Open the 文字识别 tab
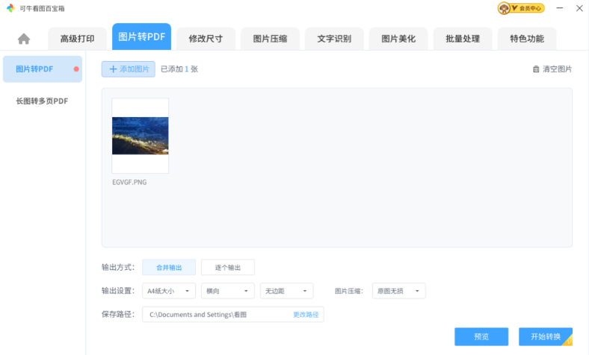 click(x=334, y=39)
